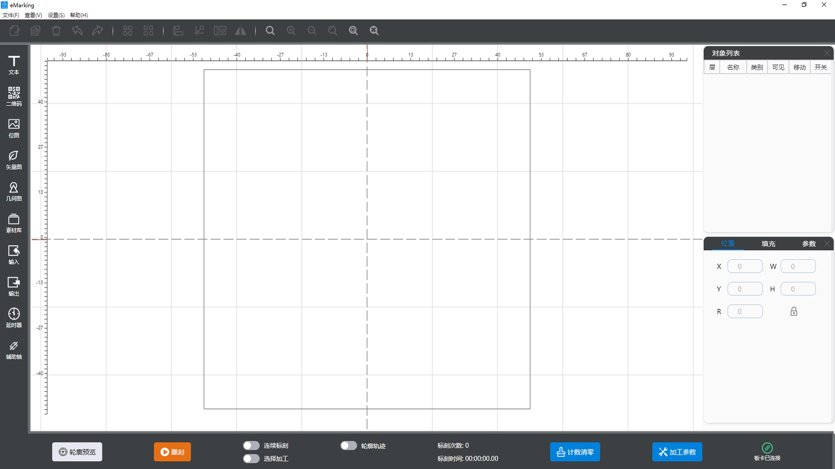Select the 文本 text tool
Screen dimensions: 835x469
[x=14, y=65]
